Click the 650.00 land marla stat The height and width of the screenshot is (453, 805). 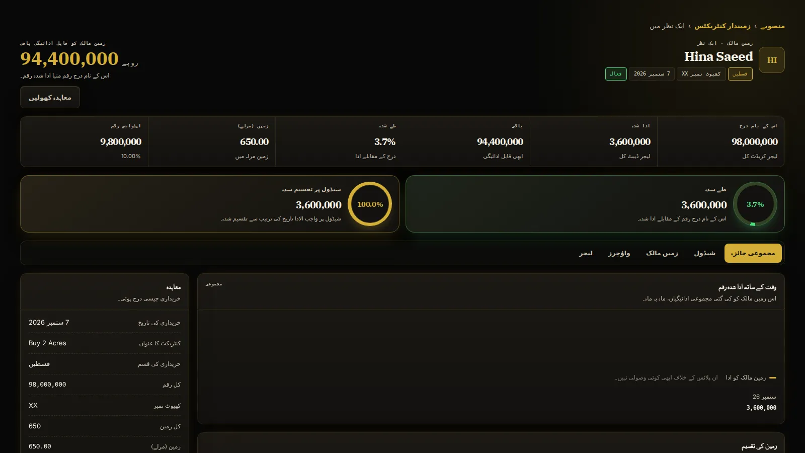(x=254, y=142)
